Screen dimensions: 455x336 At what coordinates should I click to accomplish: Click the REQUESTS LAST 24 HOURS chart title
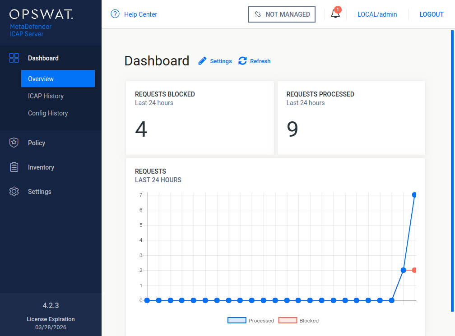pos(158,175)
